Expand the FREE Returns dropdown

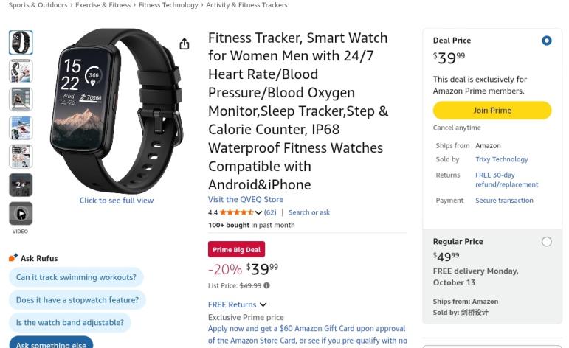point(263,304)
